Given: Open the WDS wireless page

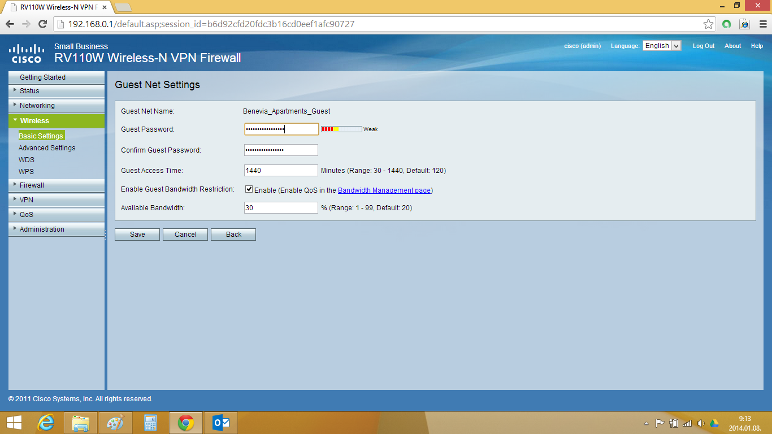Looking at the screenshot, I should coord(27,160).
